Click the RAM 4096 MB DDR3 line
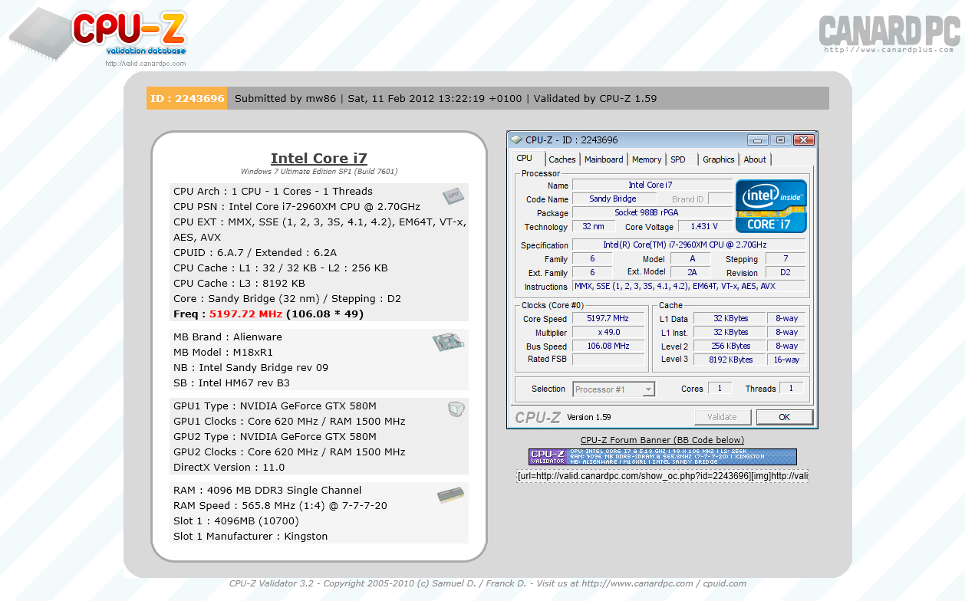 click(268, 490)
